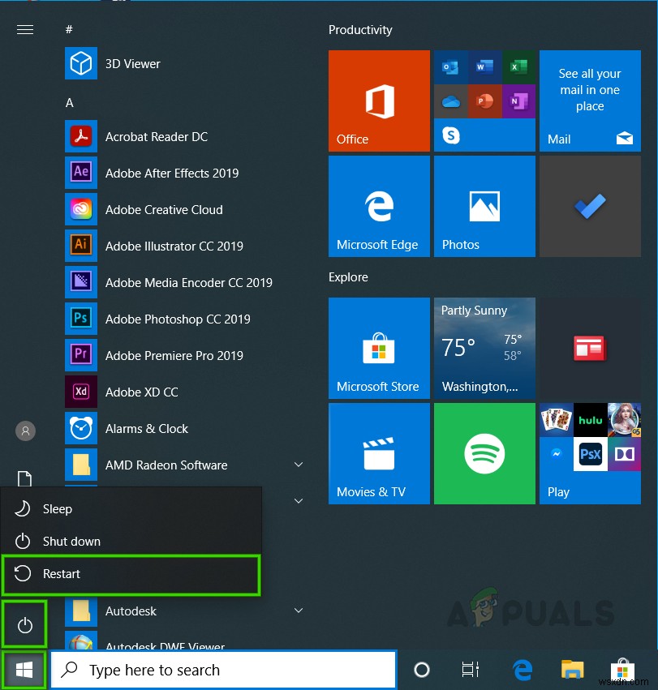
Task: Expand the AMD Radeon Software entry
Action: [x=299, y=465]
